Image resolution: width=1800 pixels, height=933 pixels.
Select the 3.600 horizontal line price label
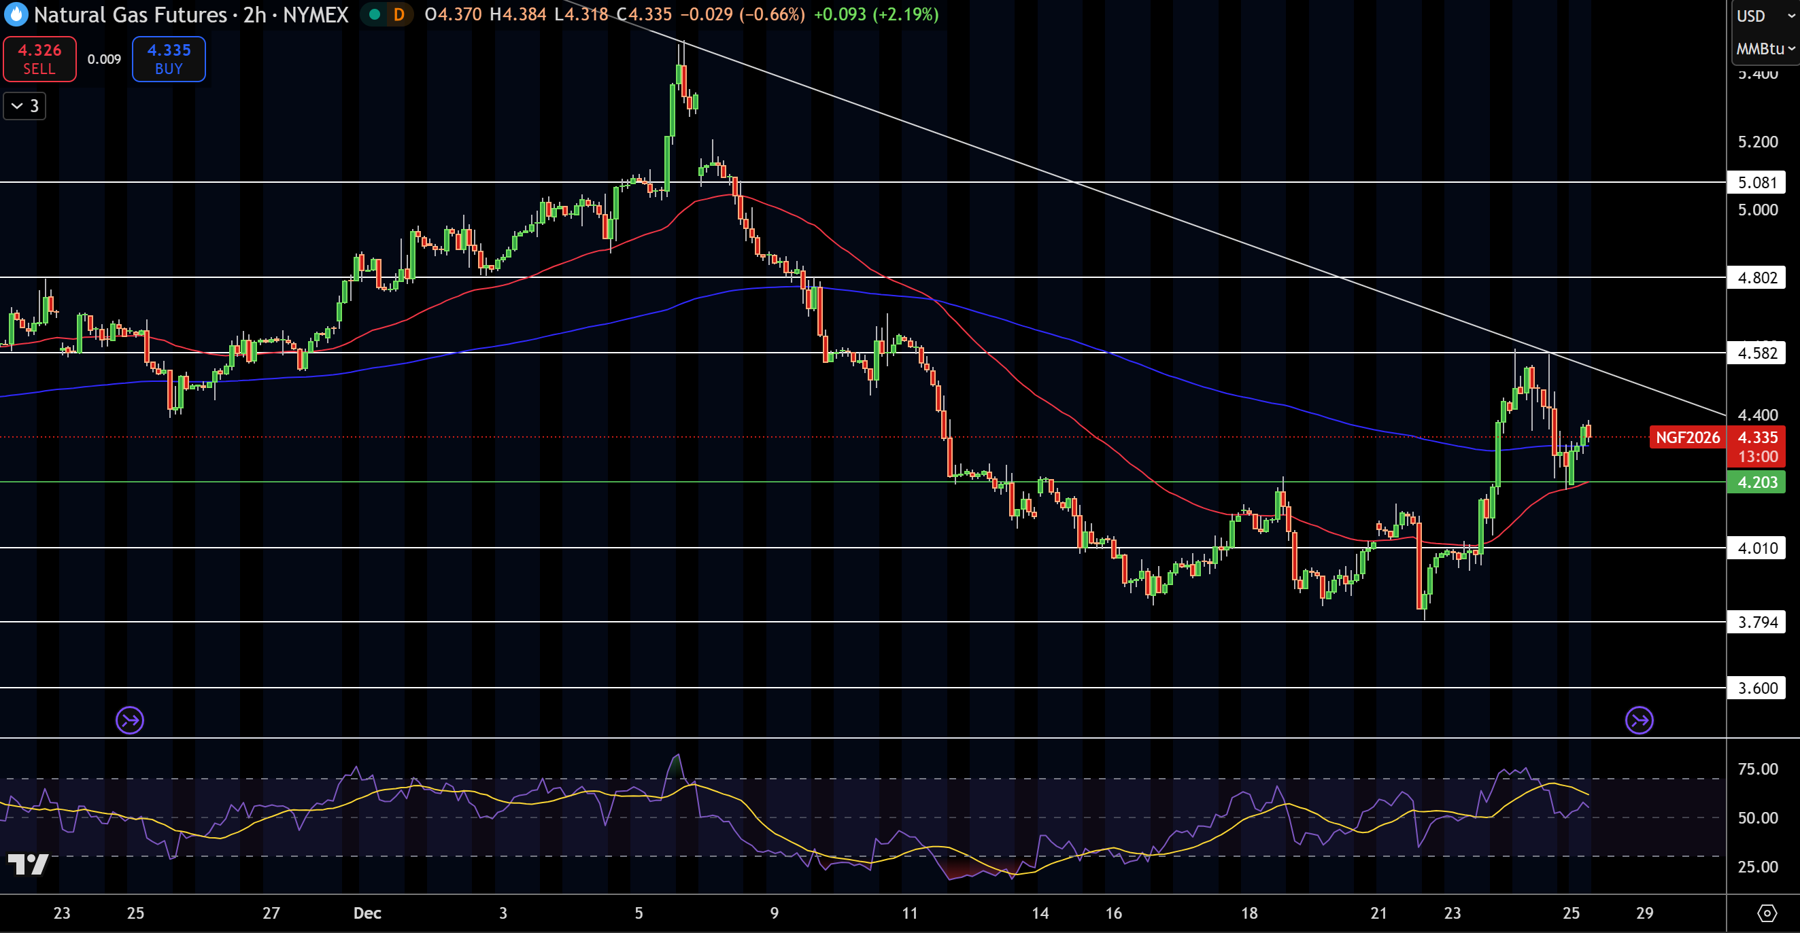click(x=1756, y=688)
